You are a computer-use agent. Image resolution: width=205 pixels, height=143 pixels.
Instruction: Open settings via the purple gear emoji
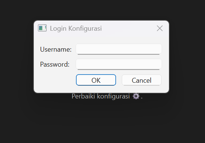(136, 96)
